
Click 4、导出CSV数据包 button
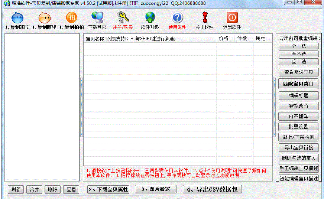212,189
